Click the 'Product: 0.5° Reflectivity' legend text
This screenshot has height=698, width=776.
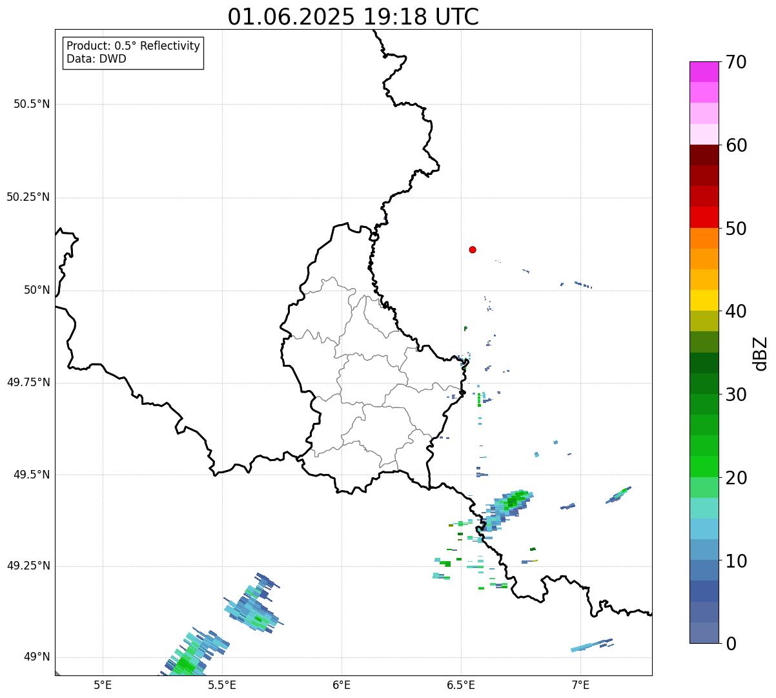(133, 46)
